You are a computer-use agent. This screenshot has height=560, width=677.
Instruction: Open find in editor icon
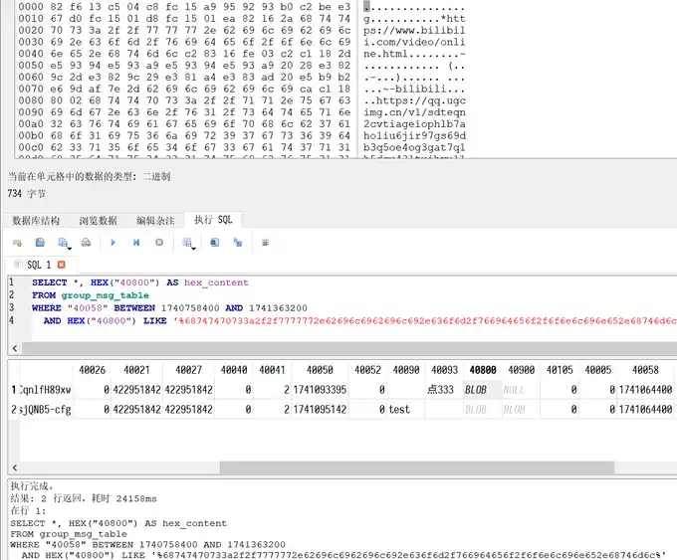[215, 243]
